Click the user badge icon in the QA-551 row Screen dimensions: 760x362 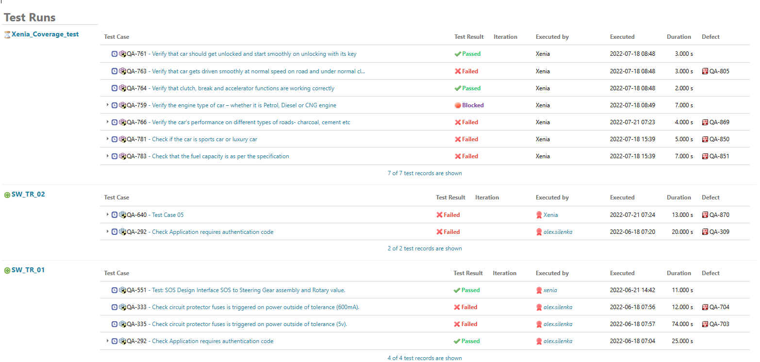pos(539,290)
